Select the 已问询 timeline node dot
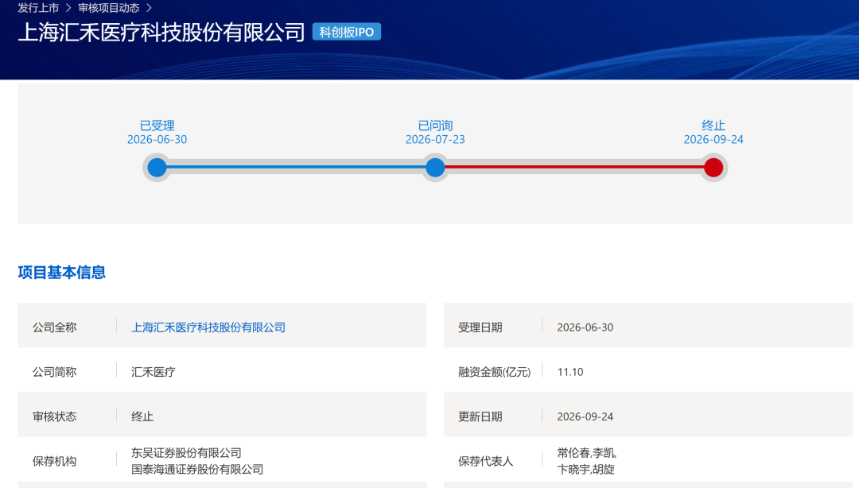859x488 pixels. click(x=435, y=168)
